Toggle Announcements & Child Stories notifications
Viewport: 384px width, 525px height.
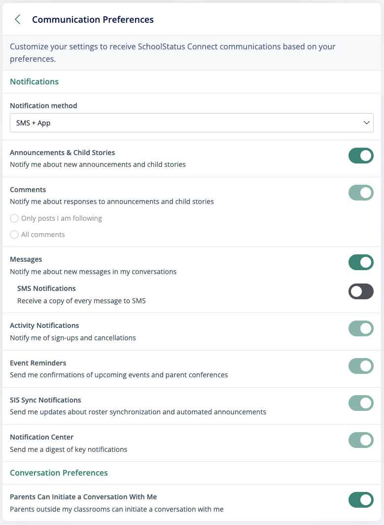[x=361, y=156]
